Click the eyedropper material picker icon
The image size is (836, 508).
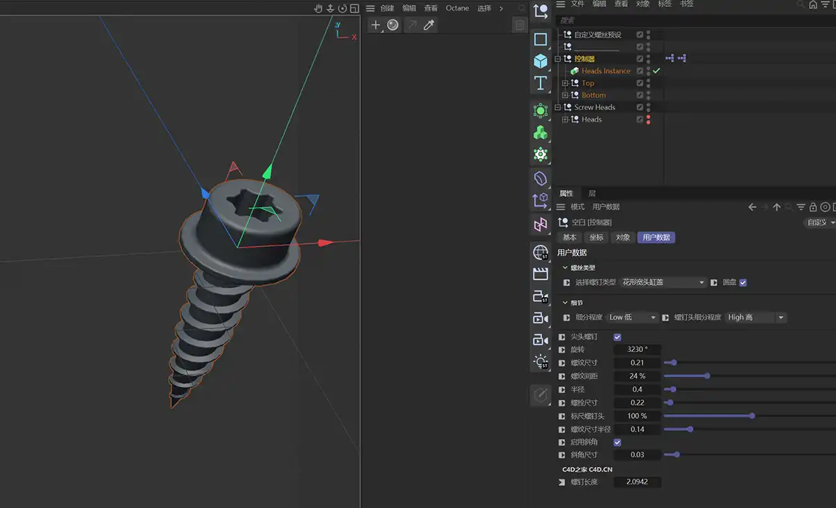click(x=429, y=25)
